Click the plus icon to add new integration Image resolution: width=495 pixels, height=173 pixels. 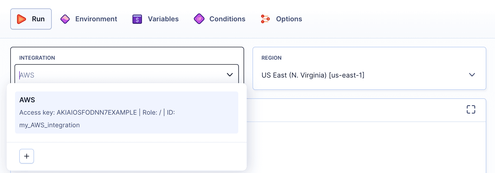tap(26, 156)
